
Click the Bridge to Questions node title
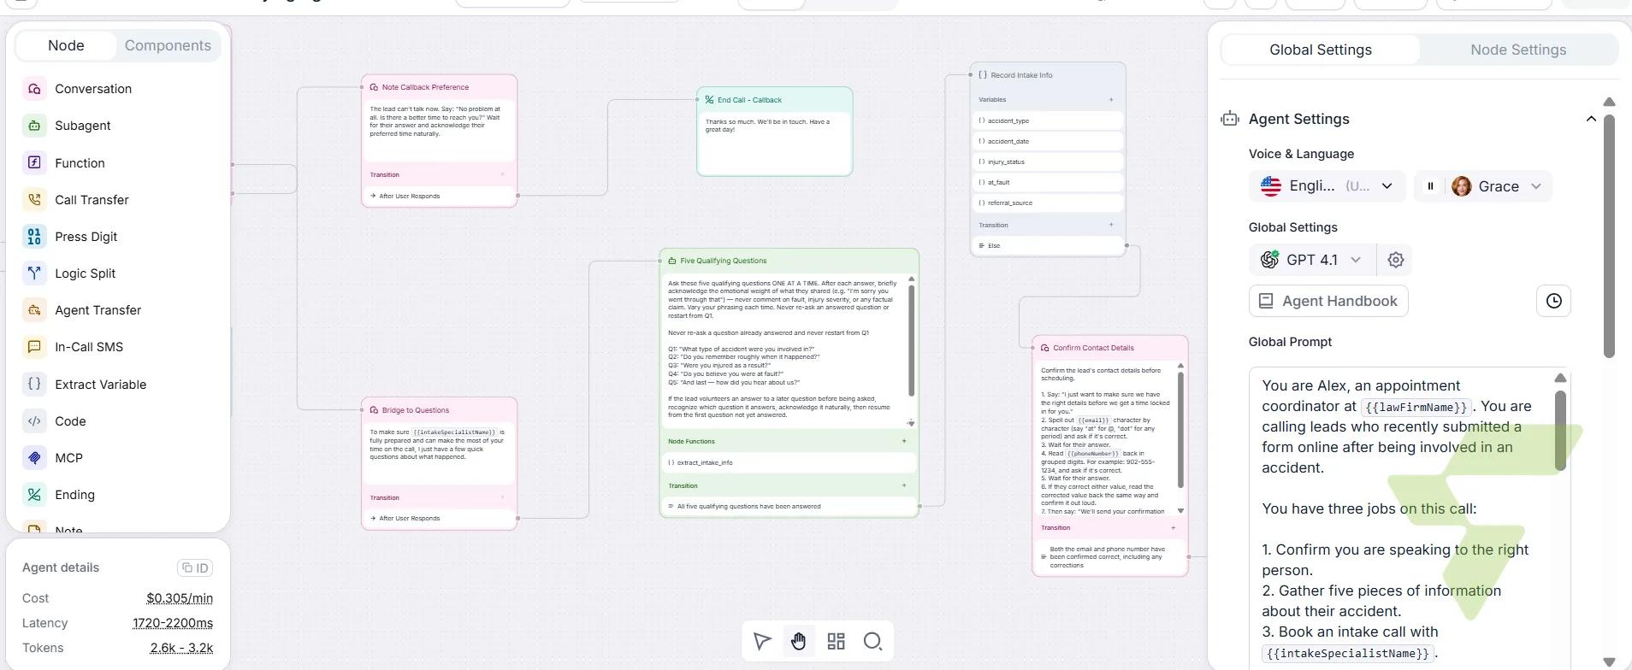point(415,410)
